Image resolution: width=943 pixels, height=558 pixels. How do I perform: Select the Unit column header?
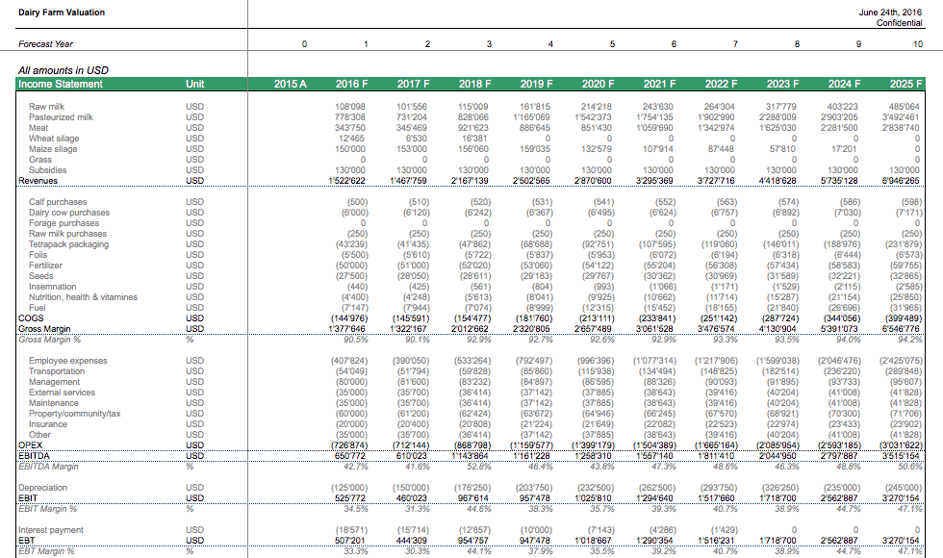194,85
